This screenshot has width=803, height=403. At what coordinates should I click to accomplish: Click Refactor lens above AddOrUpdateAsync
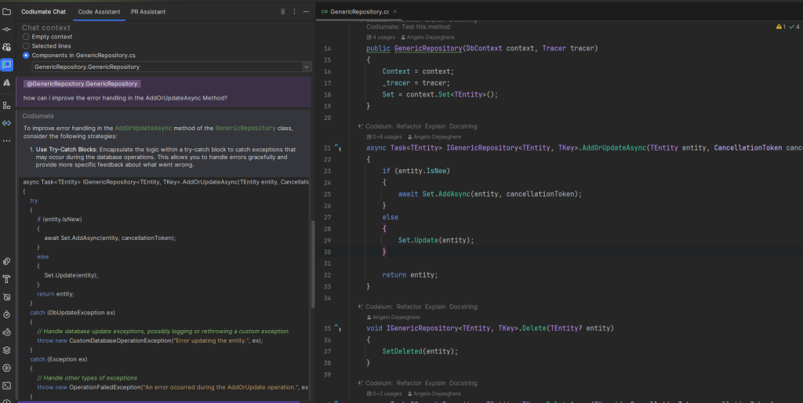click(x=409, y=126)
